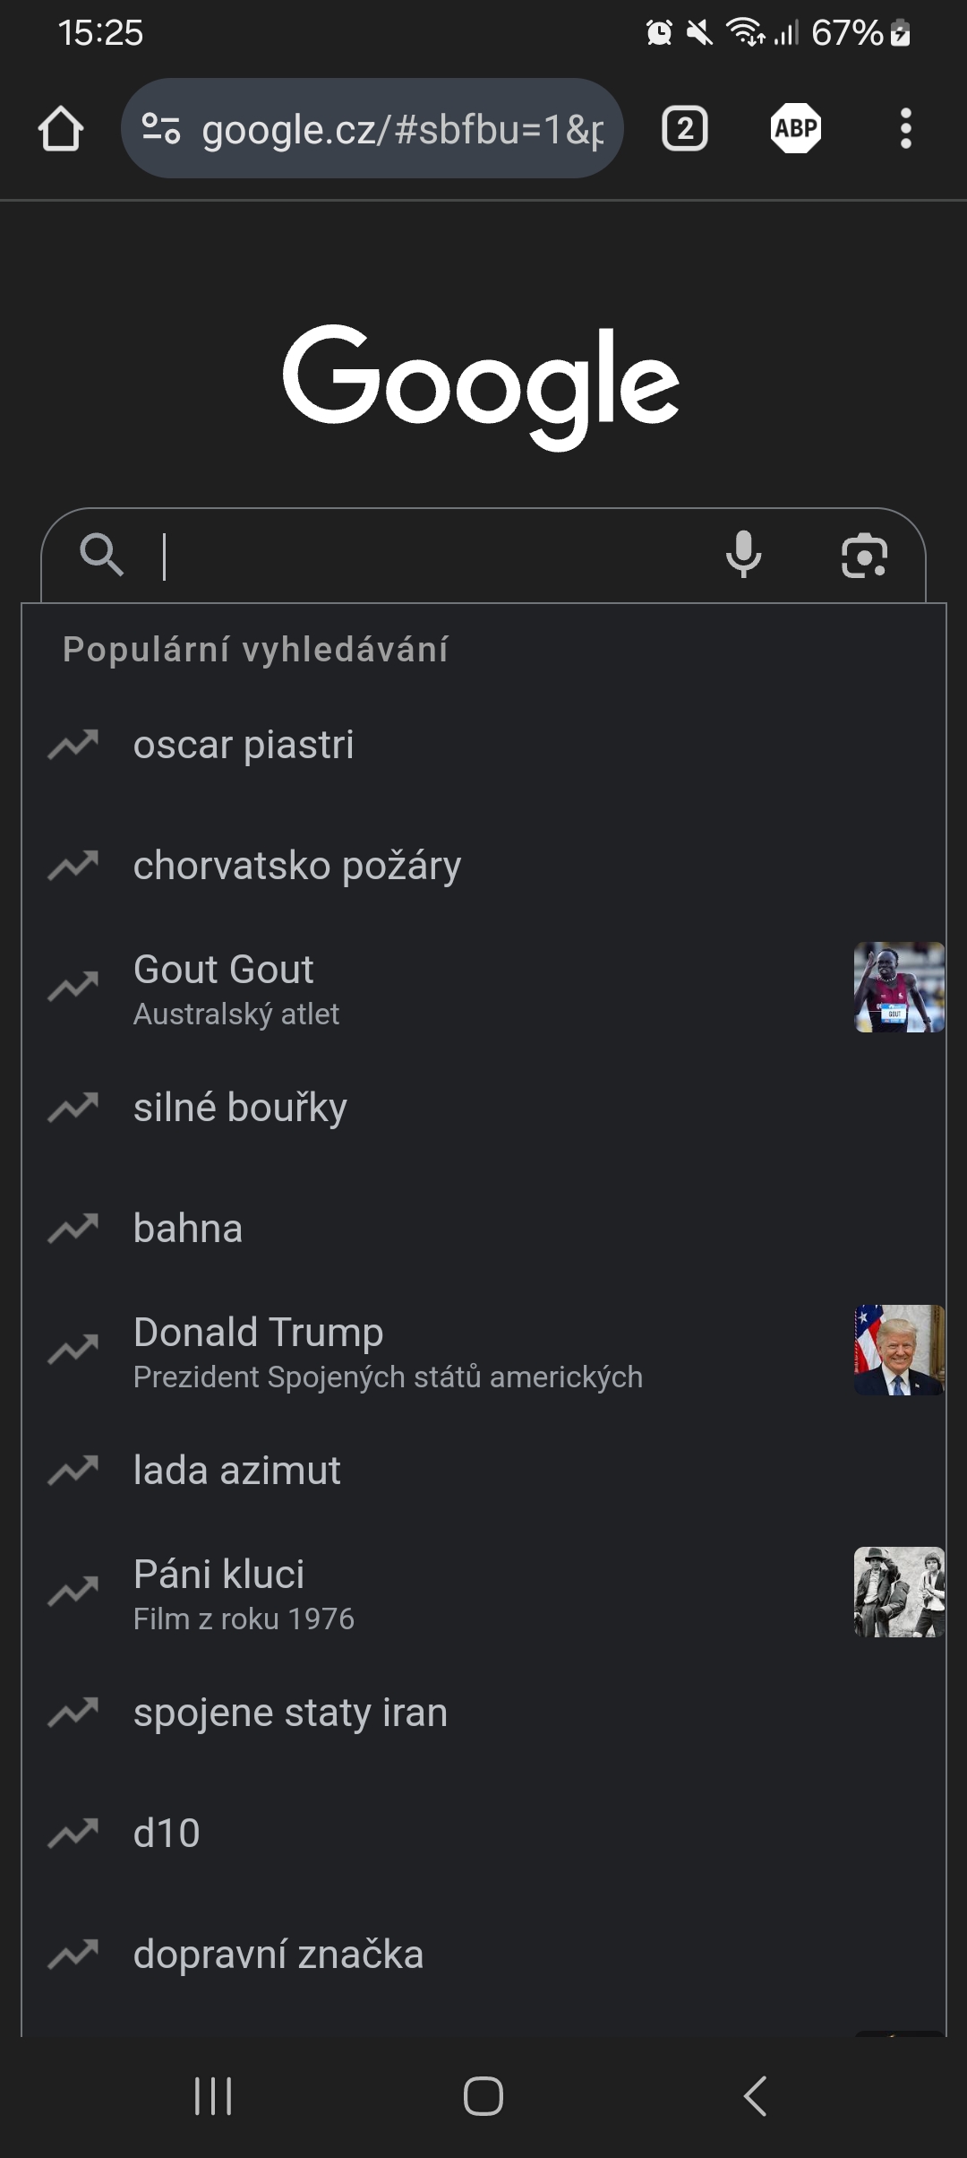Open the browser three-dot menu
Screen dimensions: 967x2158
905,129
